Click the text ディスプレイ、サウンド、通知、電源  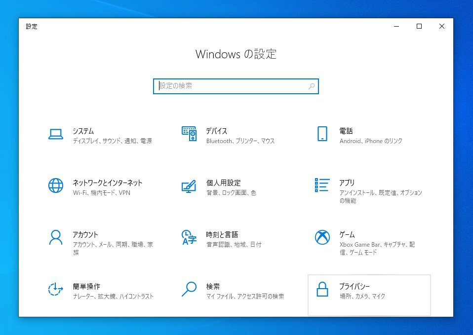point(112,141)
